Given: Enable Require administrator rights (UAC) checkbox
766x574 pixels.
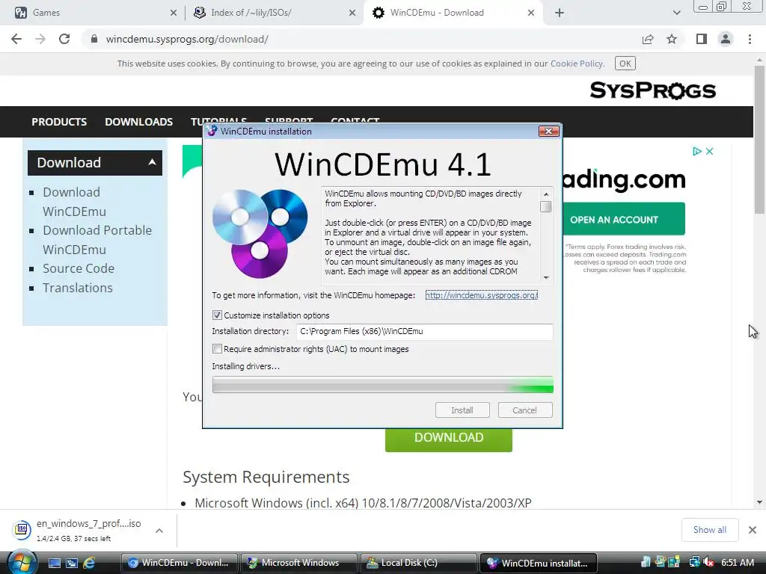Looking at the screenshot, I should click(x=217, y=348).
